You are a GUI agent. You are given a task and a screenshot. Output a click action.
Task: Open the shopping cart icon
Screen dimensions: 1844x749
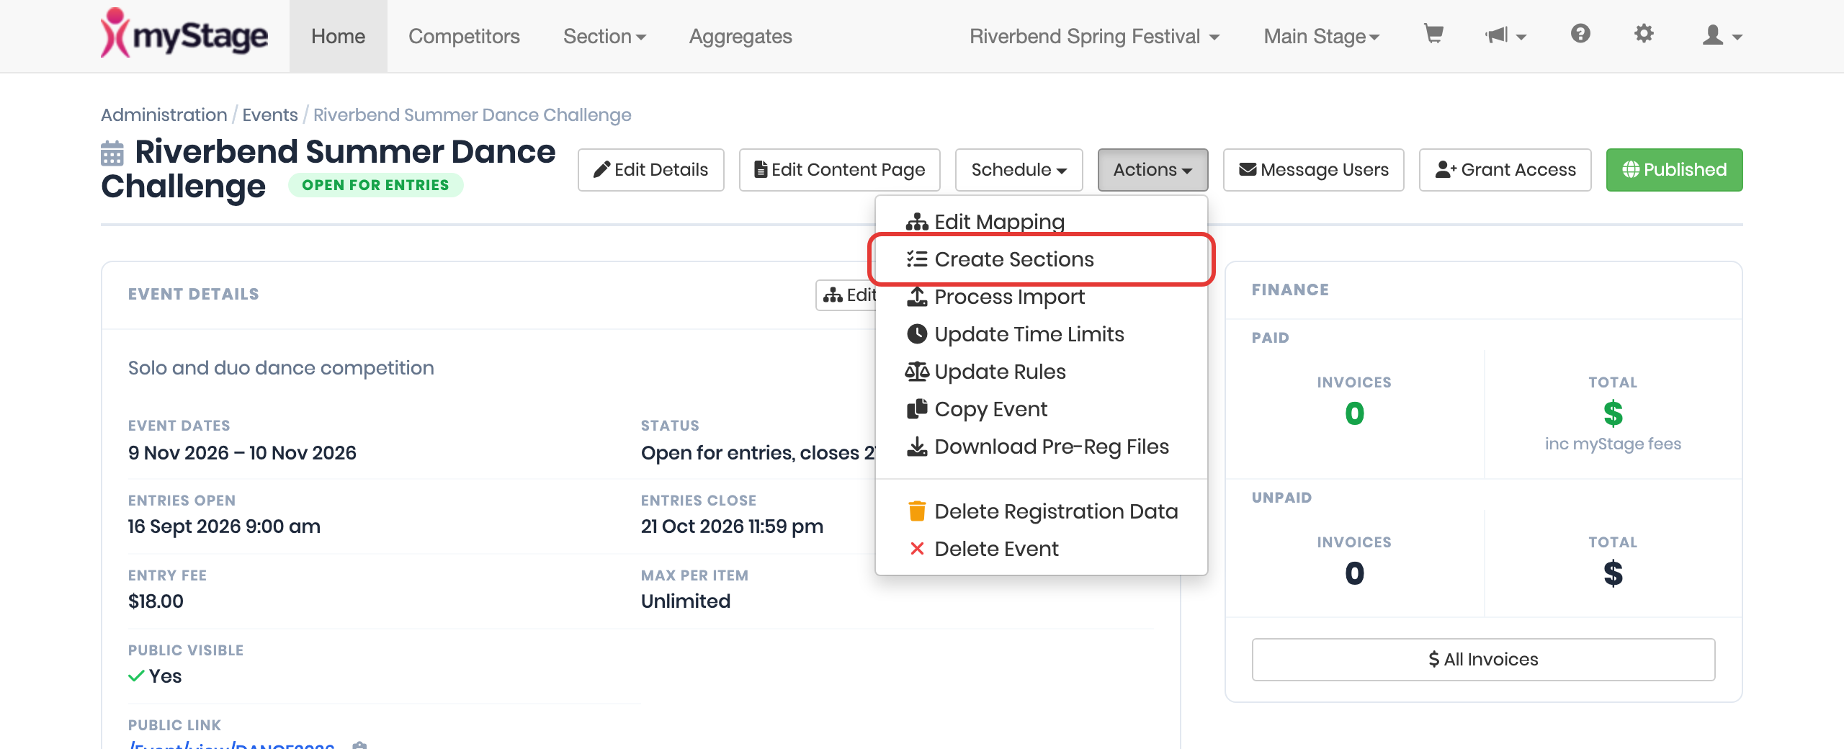pyautogui.click(x=1433, y=34)
